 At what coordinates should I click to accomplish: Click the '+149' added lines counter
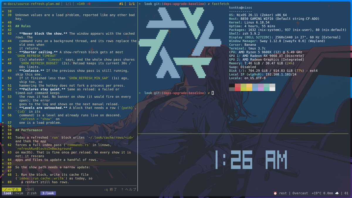point(81,4)
